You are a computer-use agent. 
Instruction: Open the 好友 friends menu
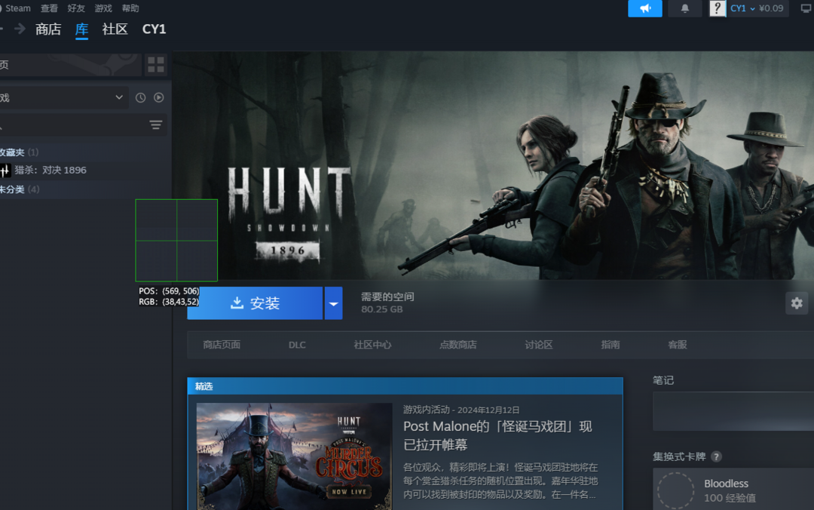[x=76, y=8]
